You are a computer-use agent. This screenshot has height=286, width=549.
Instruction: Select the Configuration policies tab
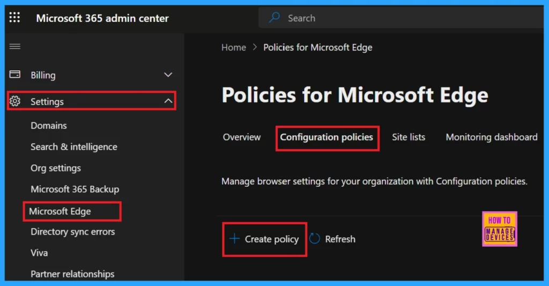327,137
